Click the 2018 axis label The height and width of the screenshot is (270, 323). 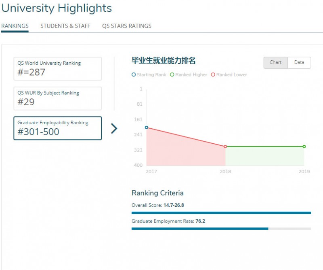pos(225,172)
